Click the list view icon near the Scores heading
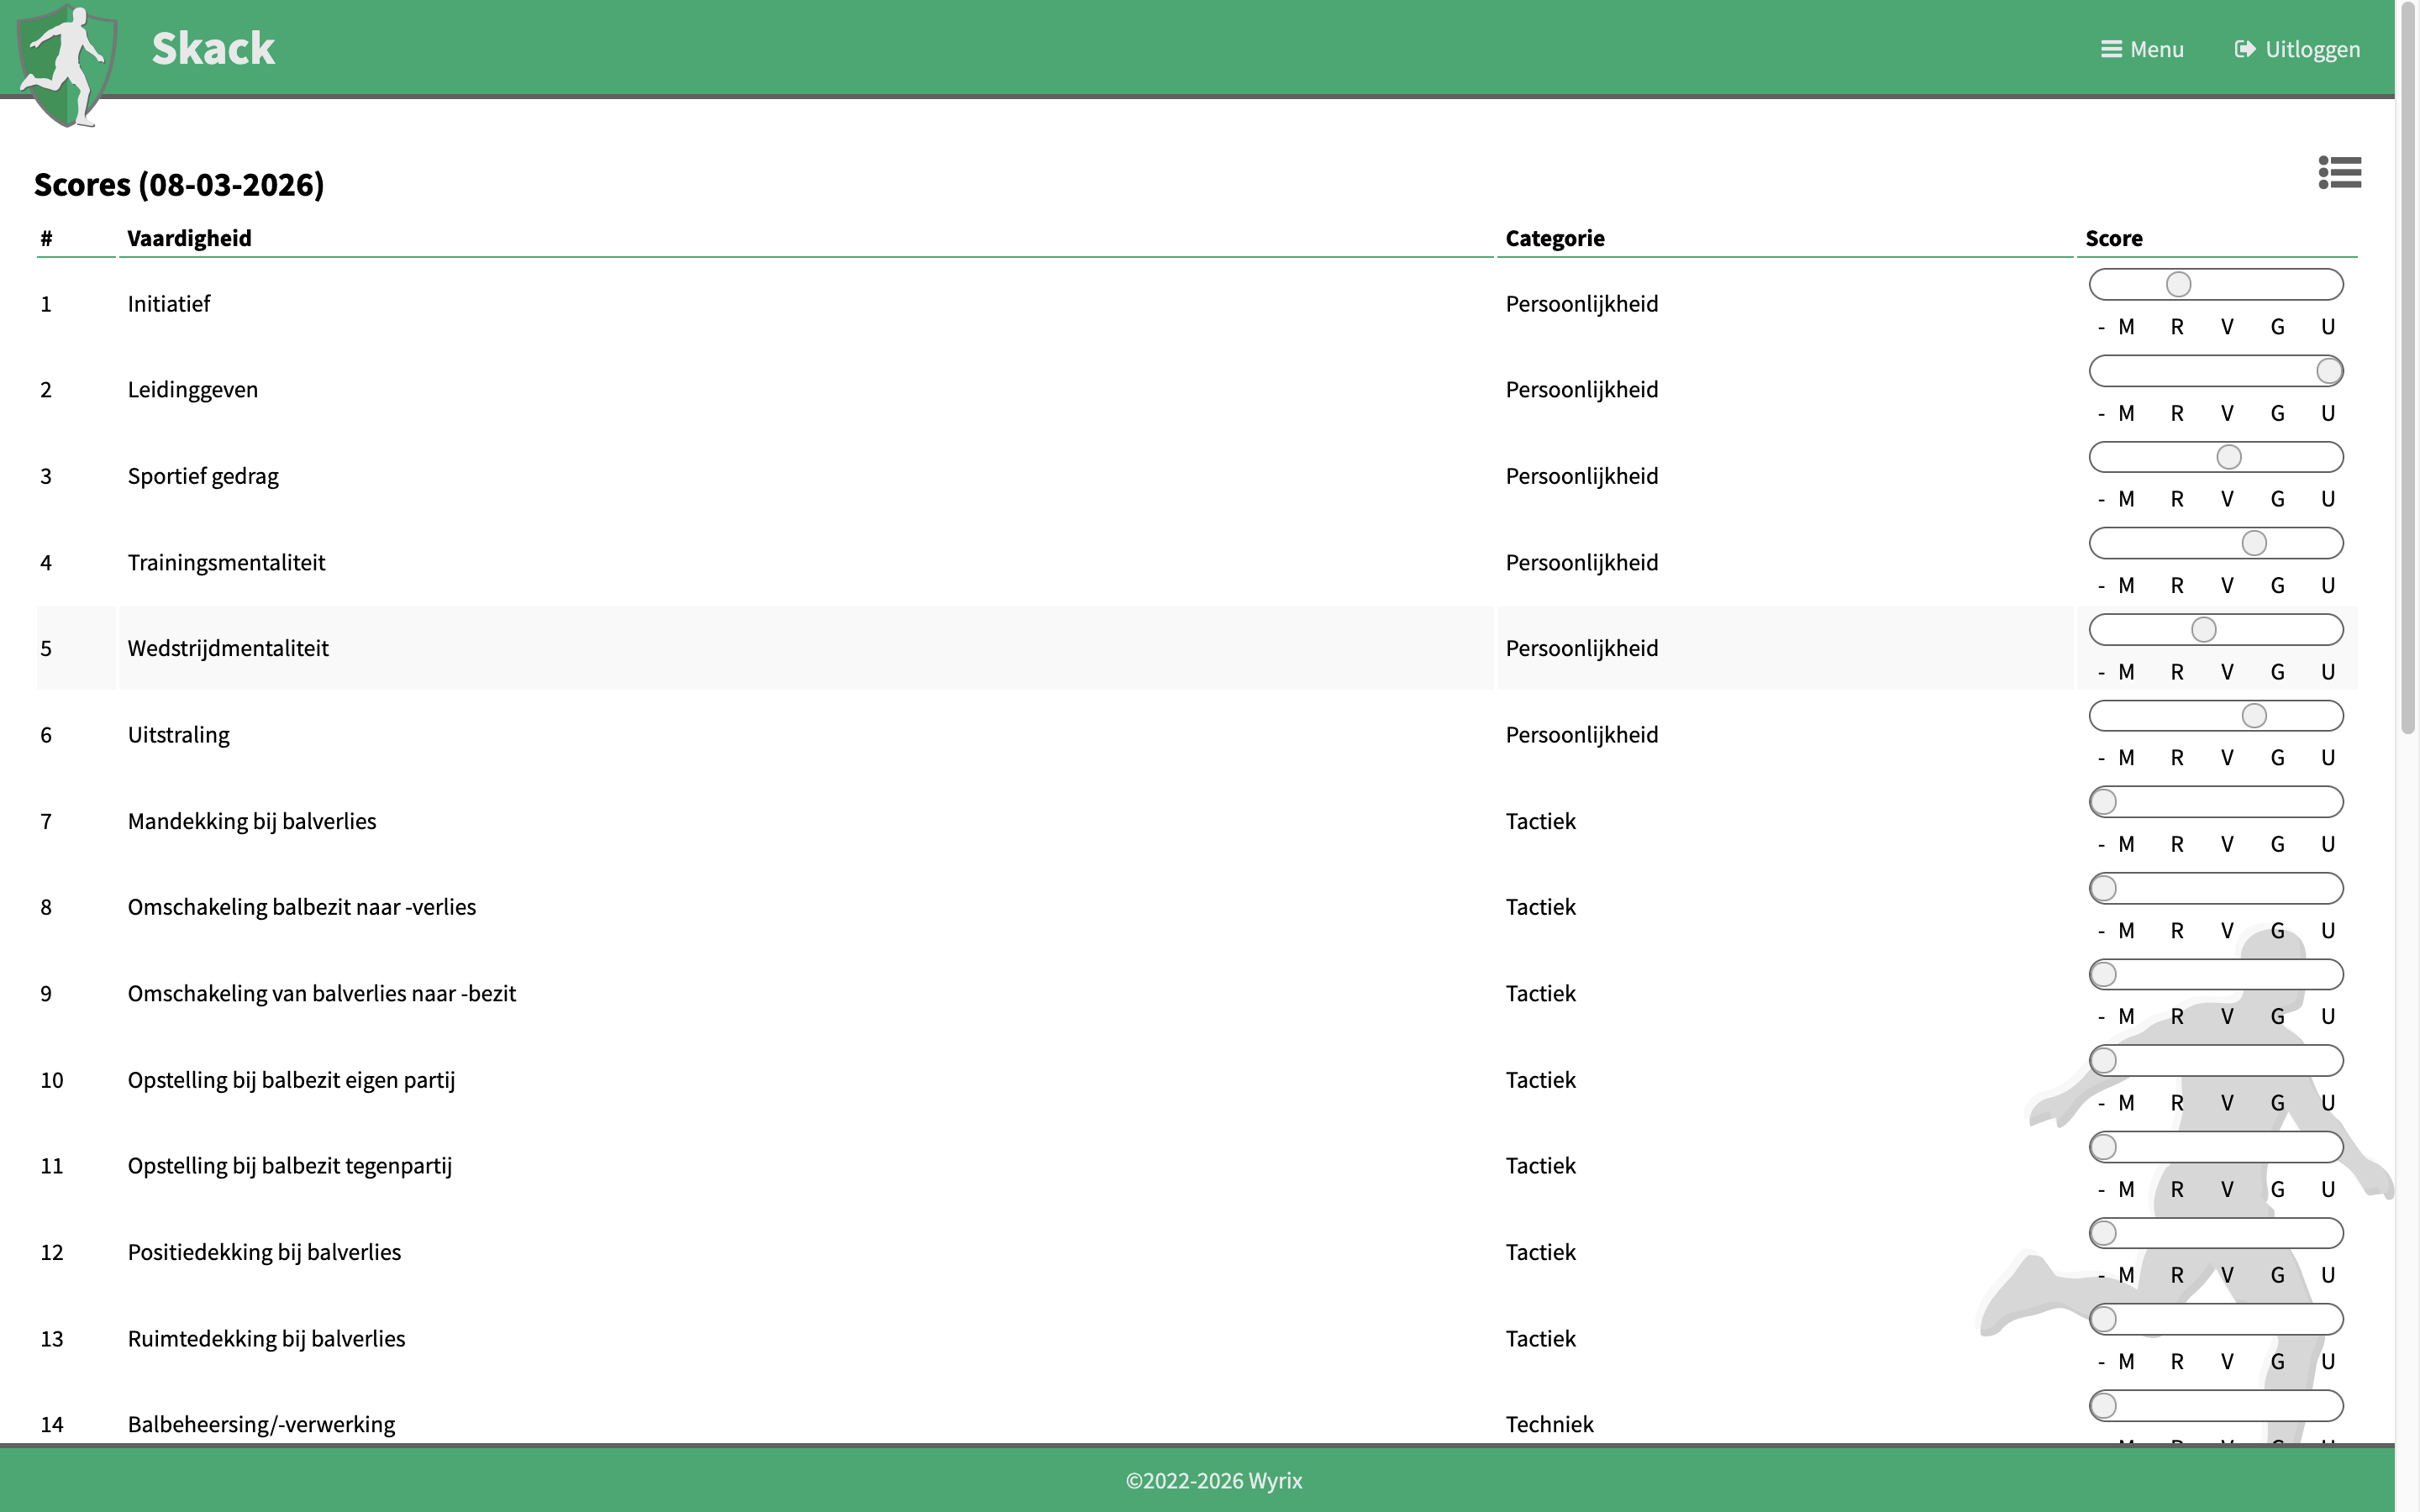The height and width of the screenshot is (1512, 2420). (2339, 173)
